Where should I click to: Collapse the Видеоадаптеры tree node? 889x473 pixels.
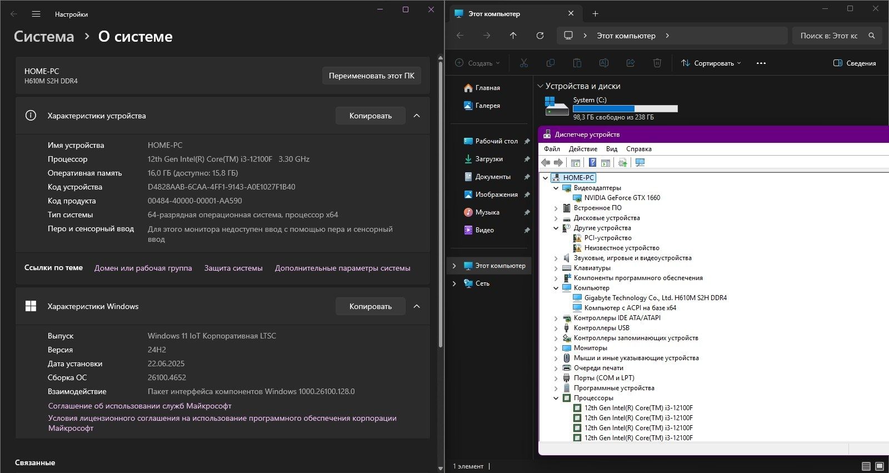(556, 188)
